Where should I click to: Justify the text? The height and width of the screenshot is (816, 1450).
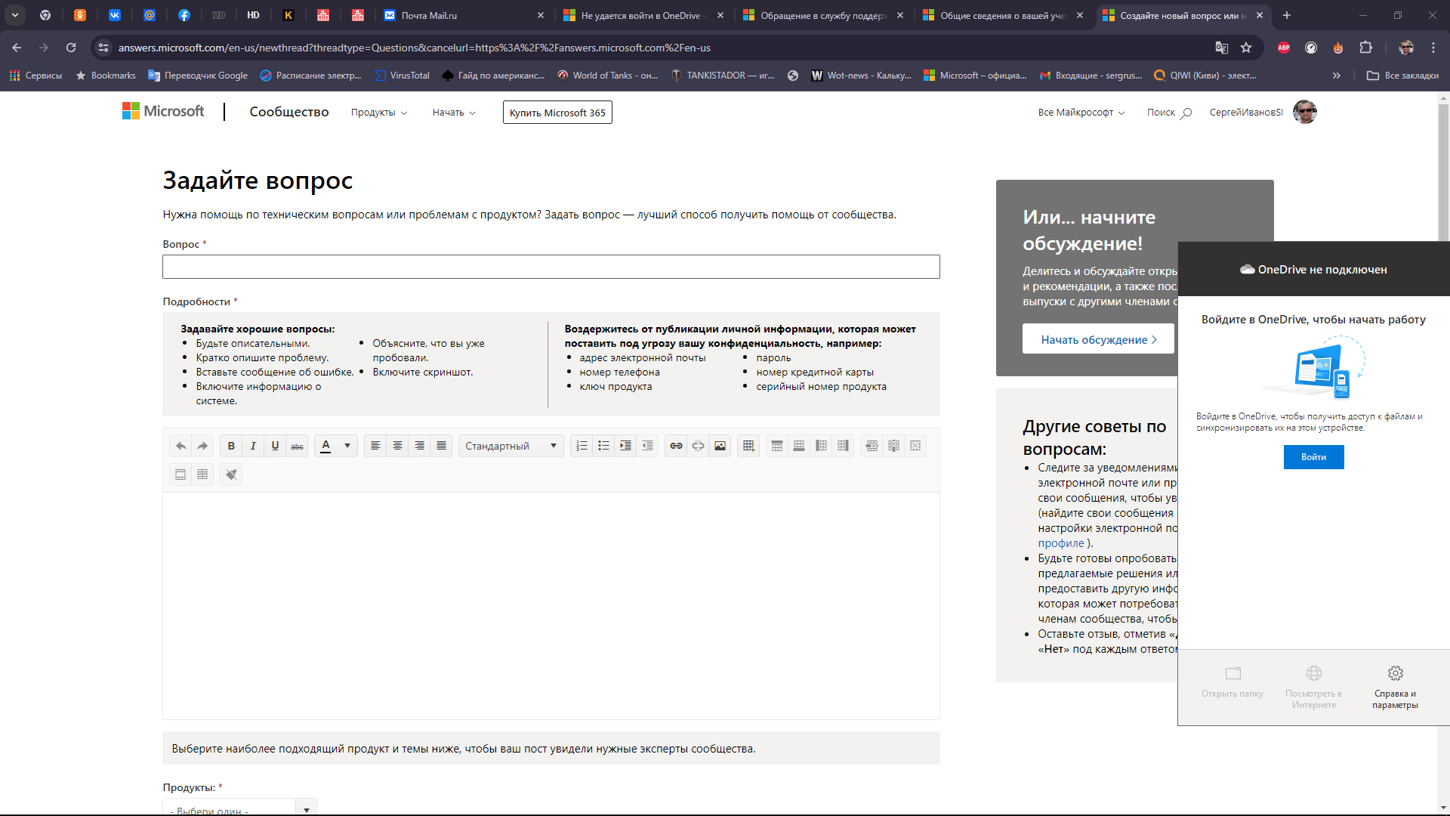click(441, 446)
